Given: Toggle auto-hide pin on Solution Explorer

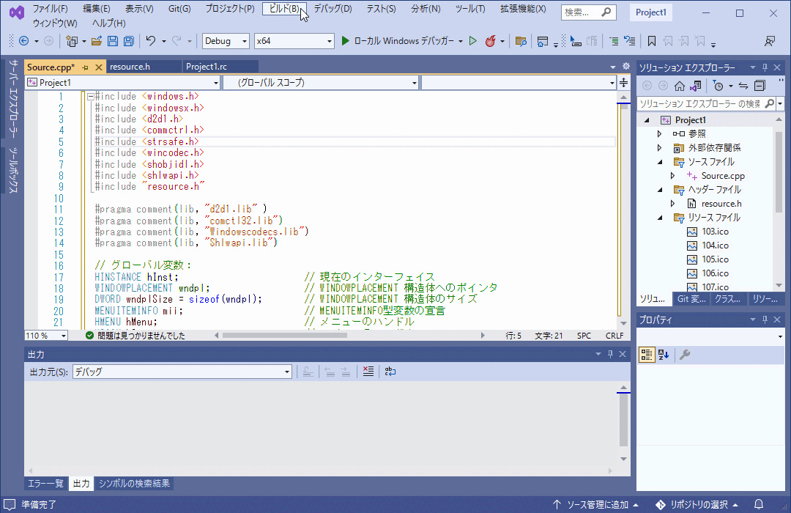Looking at the screenshot, I should pyautogui.click(x=764, y=67).
